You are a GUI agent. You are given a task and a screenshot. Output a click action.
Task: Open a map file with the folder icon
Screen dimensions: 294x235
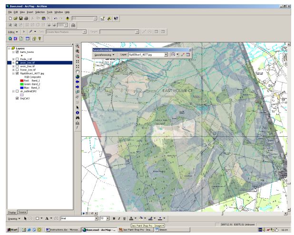pyautogui.click(x=15, y=19)
